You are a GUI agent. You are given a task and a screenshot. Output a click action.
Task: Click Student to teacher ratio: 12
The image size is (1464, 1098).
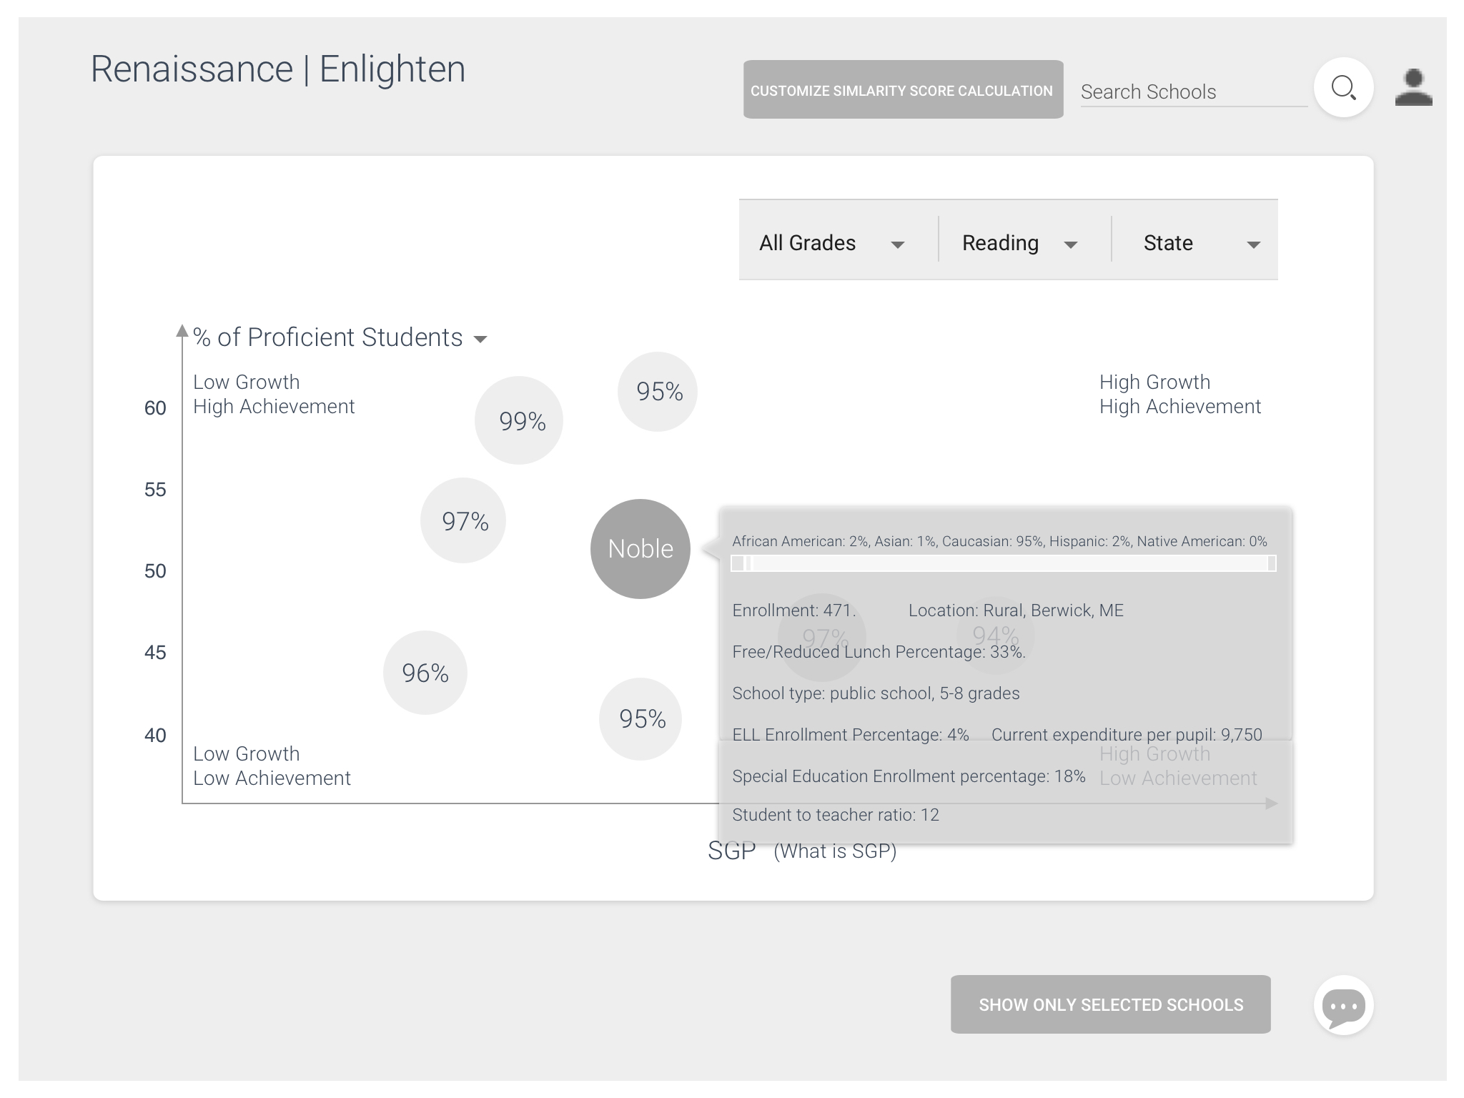point(836,815)
